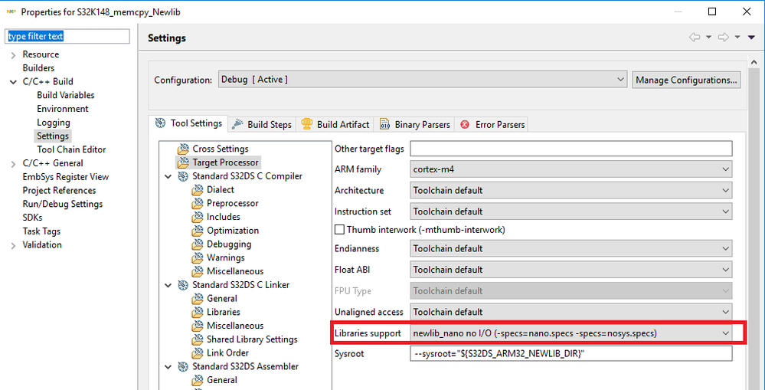Select the Tool Settings tab
Viewport: 765px width, 390px height.
tap(189, 123)
